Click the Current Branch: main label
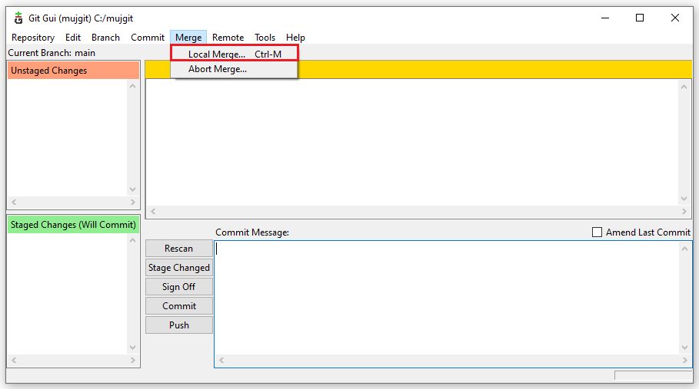 pyautogui.click(x=52, y=52)
